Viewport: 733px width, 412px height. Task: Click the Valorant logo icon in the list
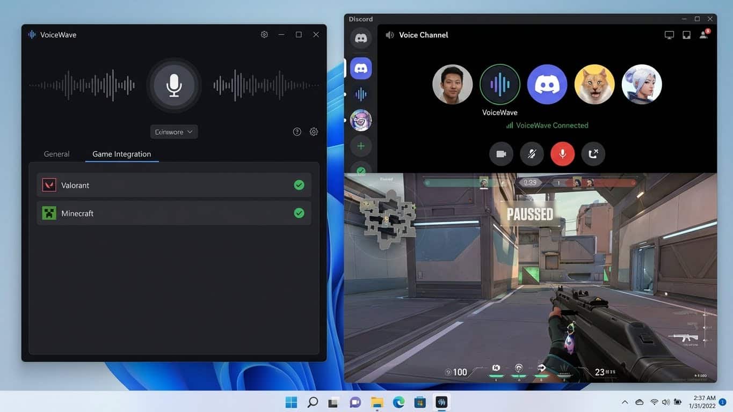point(49,185)
